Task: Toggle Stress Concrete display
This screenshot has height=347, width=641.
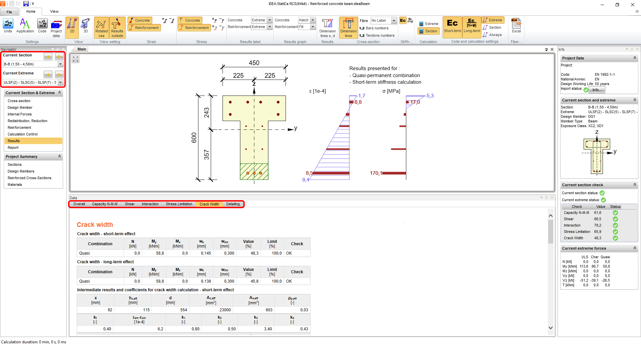Action: click(190, 20)
